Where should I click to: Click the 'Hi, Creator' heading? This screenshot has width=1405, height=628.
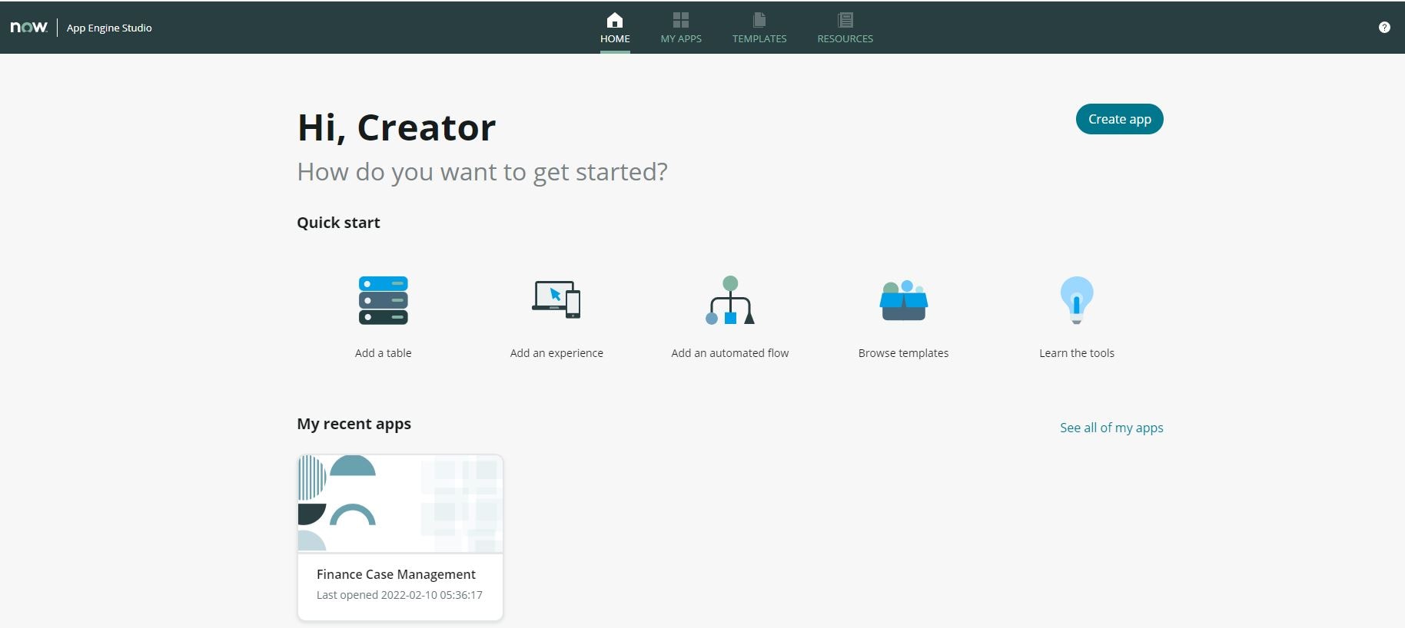(397, 127)
